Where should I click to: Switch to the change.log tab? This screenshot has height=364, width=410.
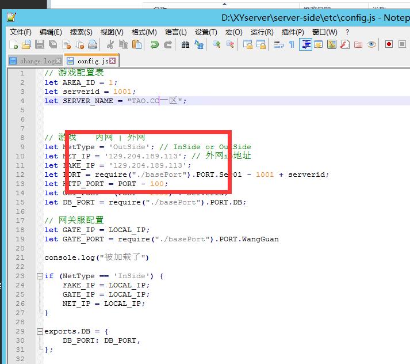(34, 60)
